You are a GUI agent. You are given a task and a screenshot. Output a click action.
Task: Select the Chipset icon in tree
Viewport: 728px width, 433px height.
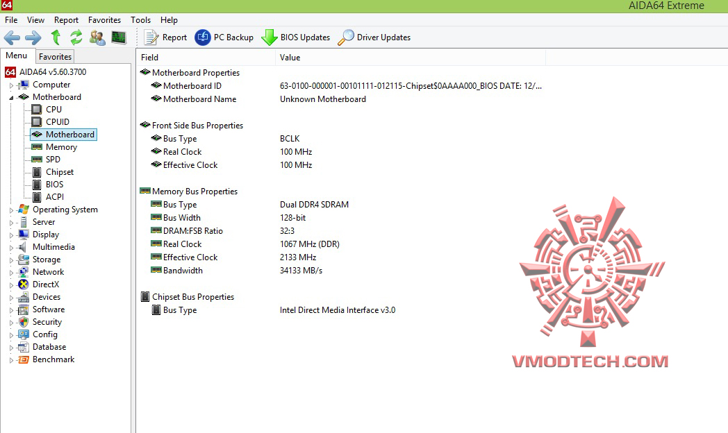coord(37,172)
